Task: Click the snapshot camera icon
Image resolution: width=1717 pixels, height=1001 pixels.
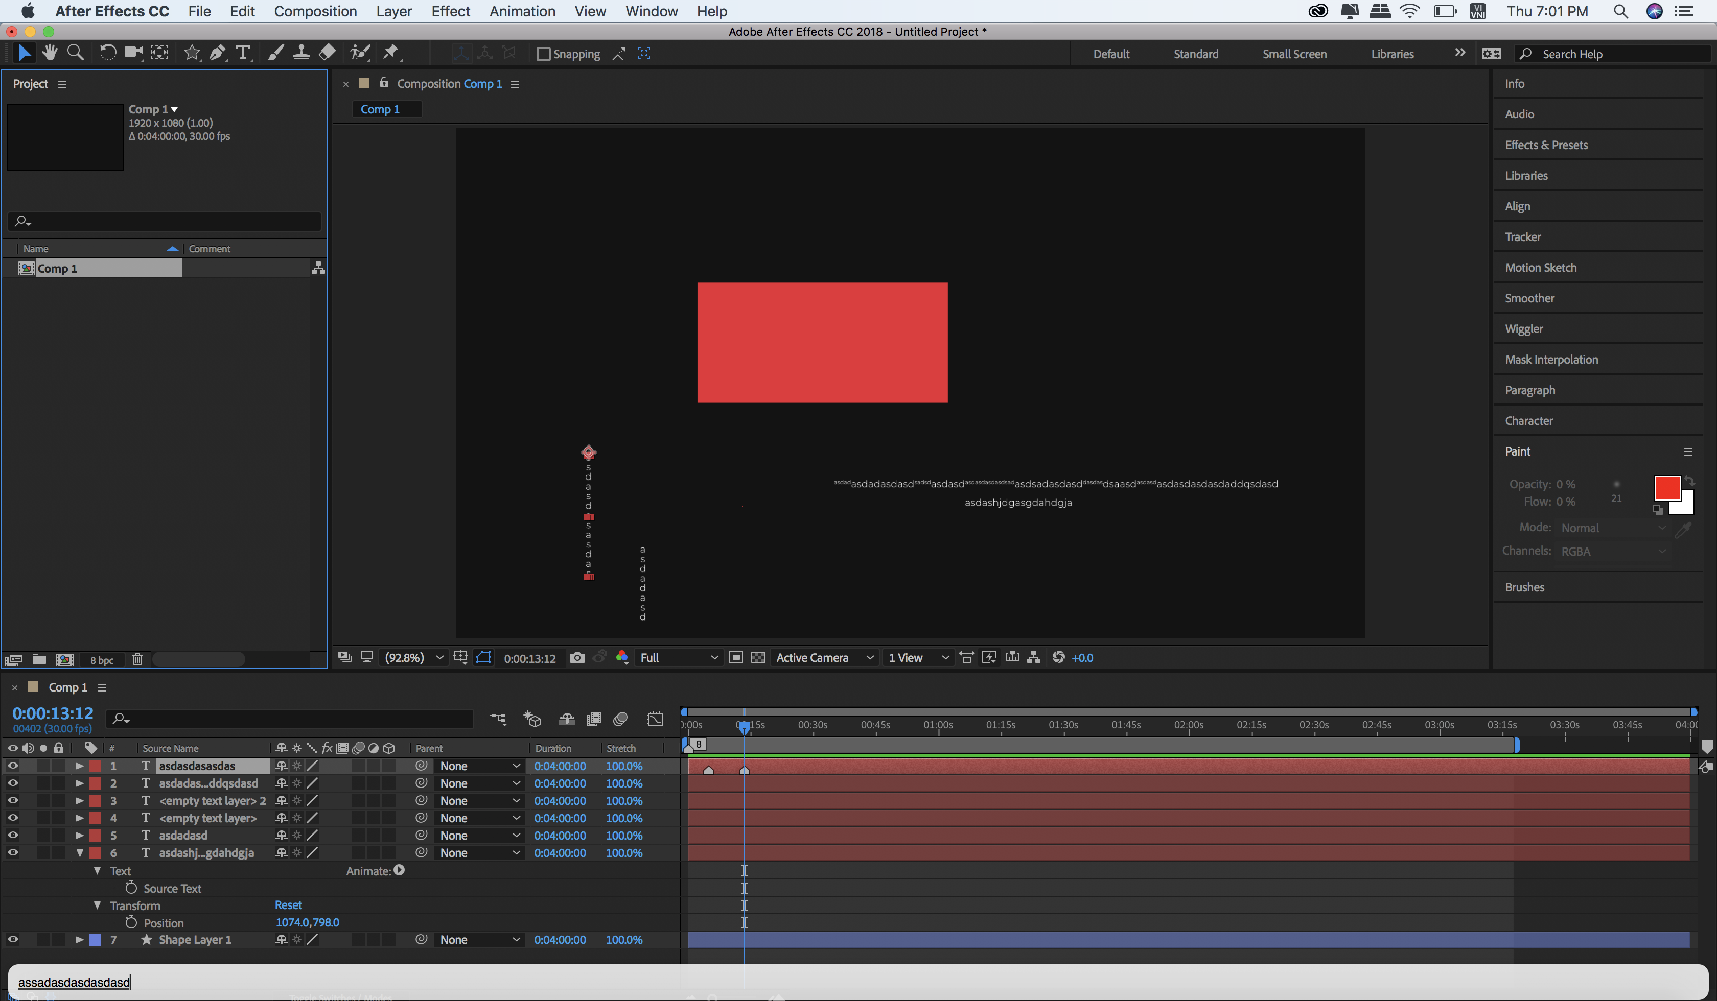Action: point(577,657)
